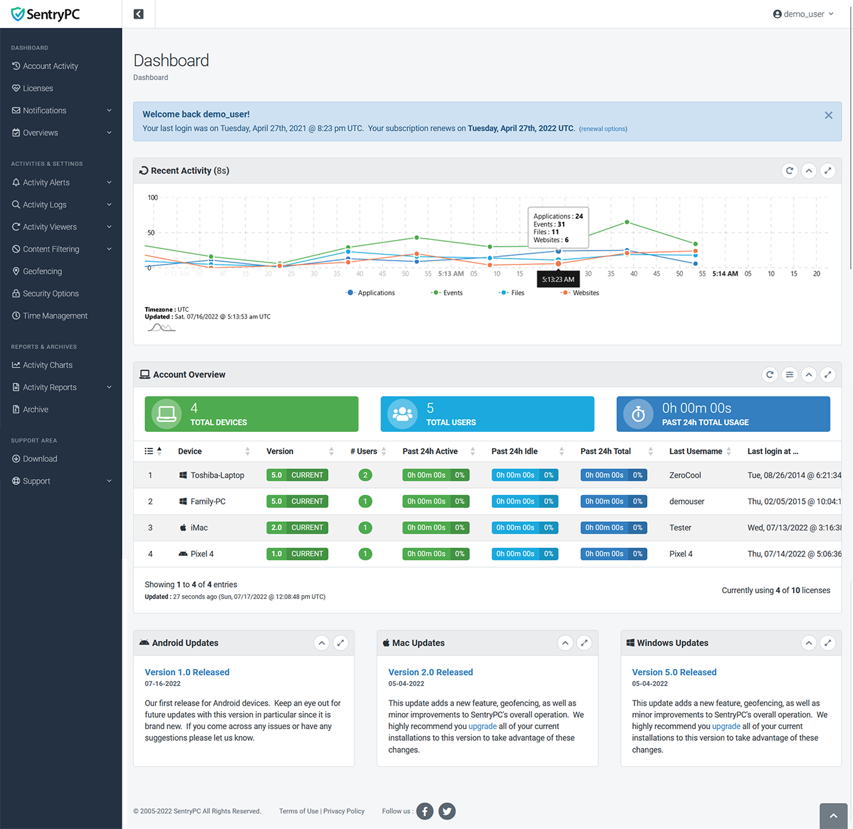Screen dimensions: 853x829
Task: Sort table by Past 24h Idle
Action: [528, 451]
